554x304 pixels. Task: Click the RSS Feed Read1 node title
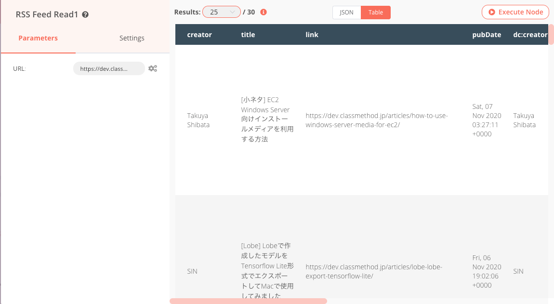47,14
